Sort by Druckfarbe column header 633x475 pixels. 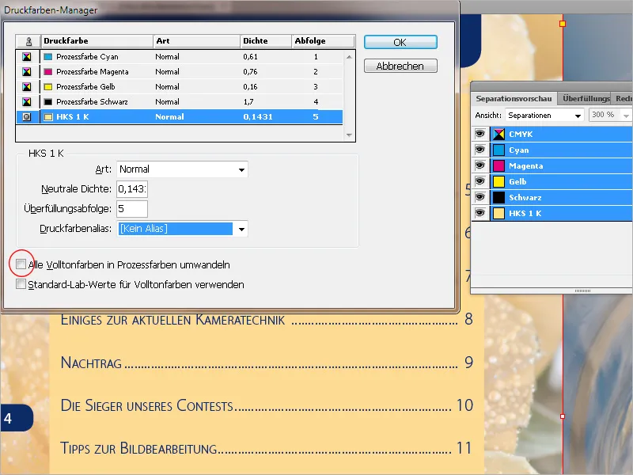pyautogui.click(x=97, y=41)
